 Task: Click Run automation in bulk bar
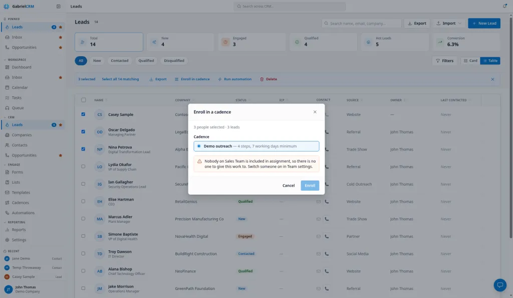click(x=234, y=79)
